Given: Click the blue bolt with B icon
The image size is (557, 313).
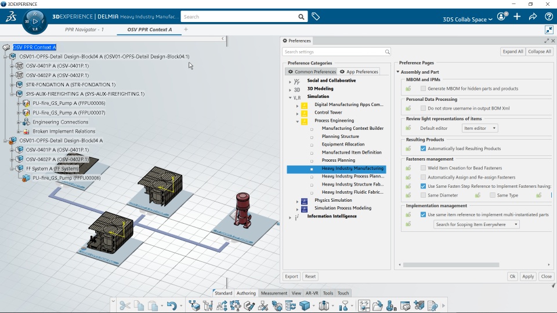Looking at the screenshot, I should coord(392,305).
